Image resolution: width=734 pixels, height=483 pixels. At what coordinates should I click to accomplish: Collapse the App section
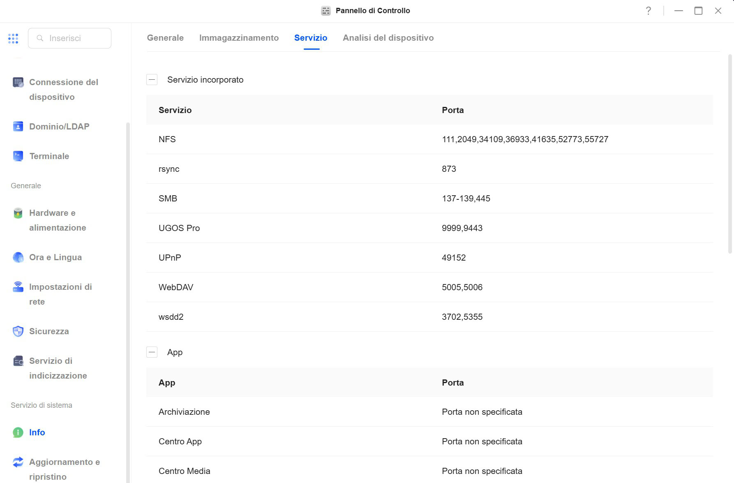tap(152, 352)
